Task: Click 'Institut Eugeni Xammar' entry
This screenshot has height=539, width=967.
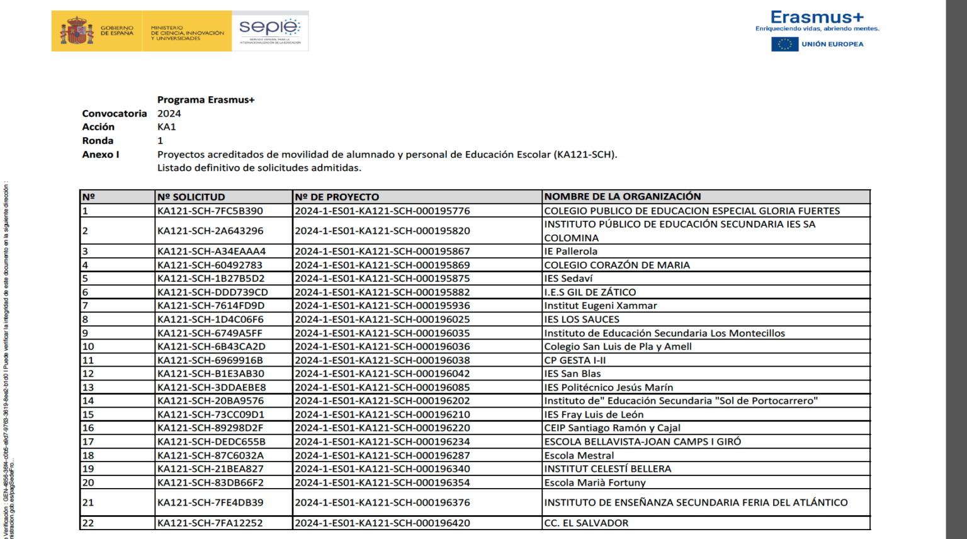Action: tap(600, 306)
